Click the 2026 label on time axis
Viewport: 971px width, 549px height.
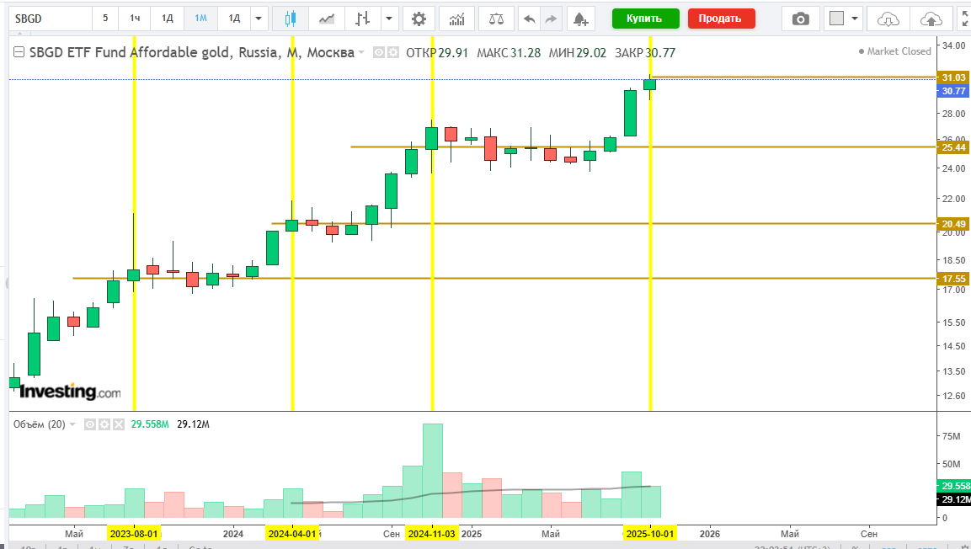(710, 534)
